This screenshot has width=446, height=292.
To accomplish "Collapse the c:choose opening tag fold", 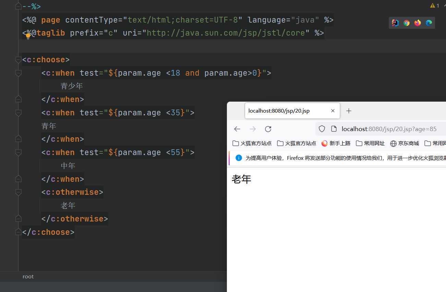I will tap(18, 60).
